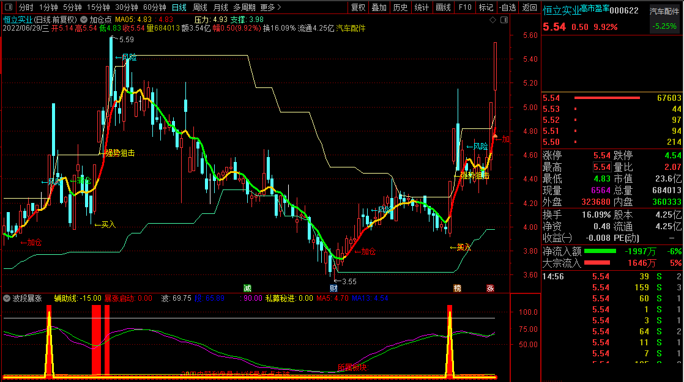The image size is (684, 382).
Task: Click the 恒立实业 stock name in quote panel
Action: [x=562, y=10]
